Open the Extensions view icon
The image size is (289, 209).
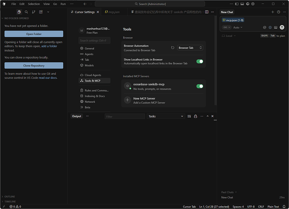pos(41,12)
